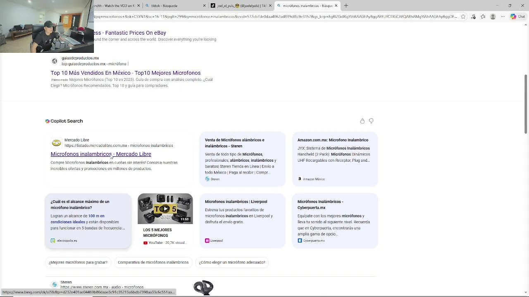Click the address bar URL field

click(275, 16)
